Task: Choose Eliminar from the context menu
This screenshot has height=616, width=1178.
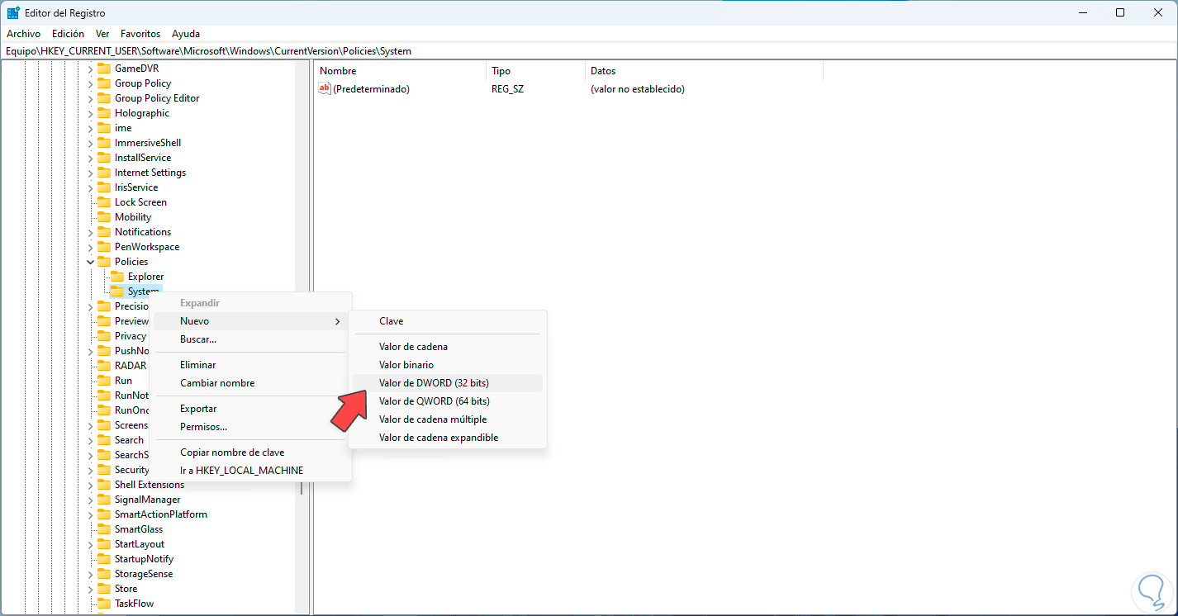Action: coord(250,365)
